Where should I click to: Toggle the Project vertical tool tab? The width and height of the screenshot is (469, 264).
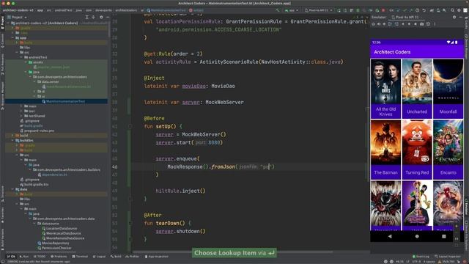point(2,23)
